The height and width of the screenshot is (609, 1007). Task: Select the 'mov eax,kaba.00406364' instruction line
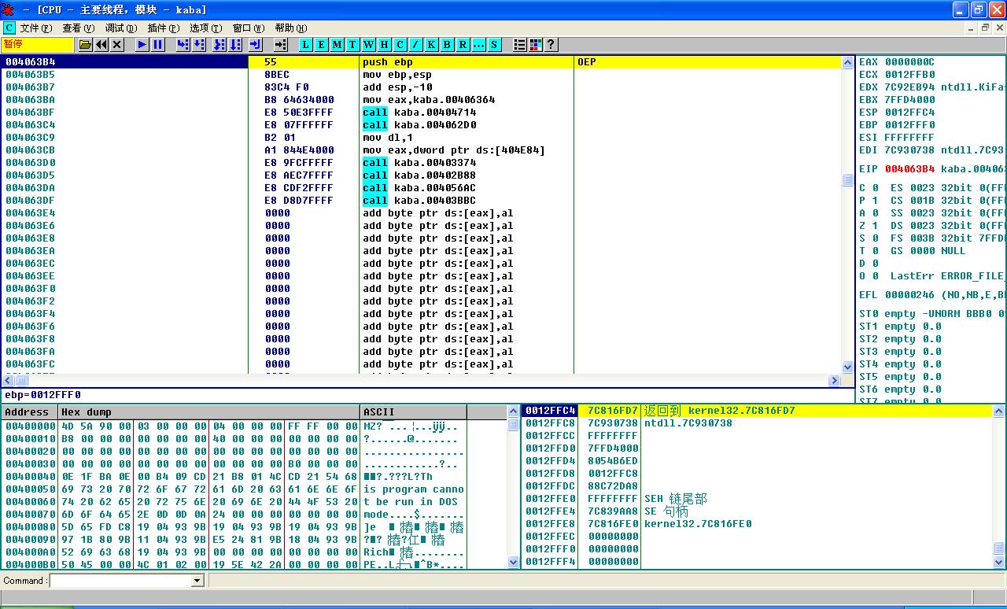tap(429, 100)
